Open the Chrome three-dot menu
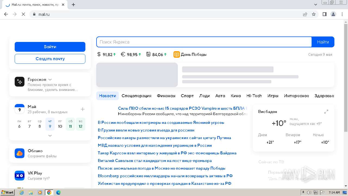 point(342,14)
